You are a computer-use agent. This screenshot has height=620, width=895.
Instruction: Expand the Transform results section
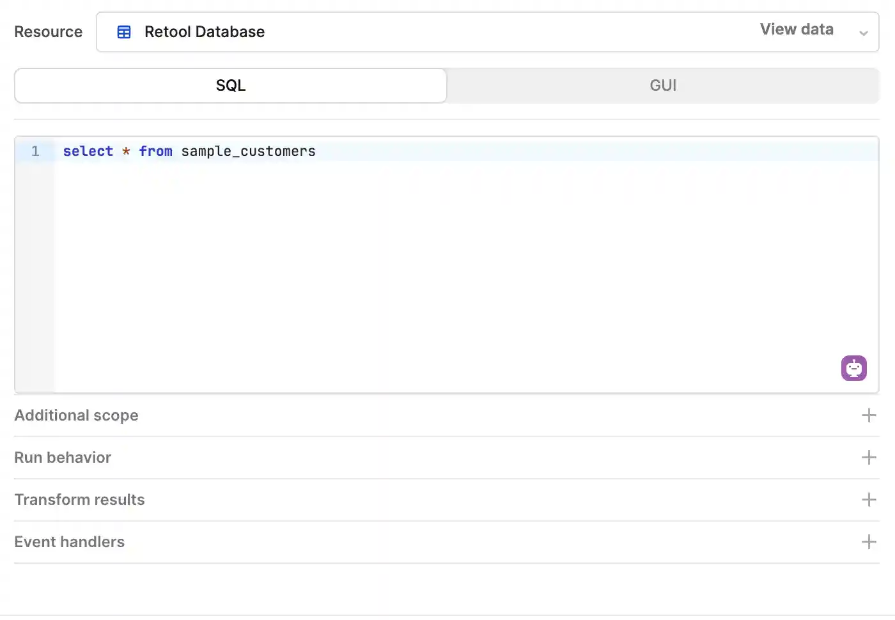tap(79, 500)
